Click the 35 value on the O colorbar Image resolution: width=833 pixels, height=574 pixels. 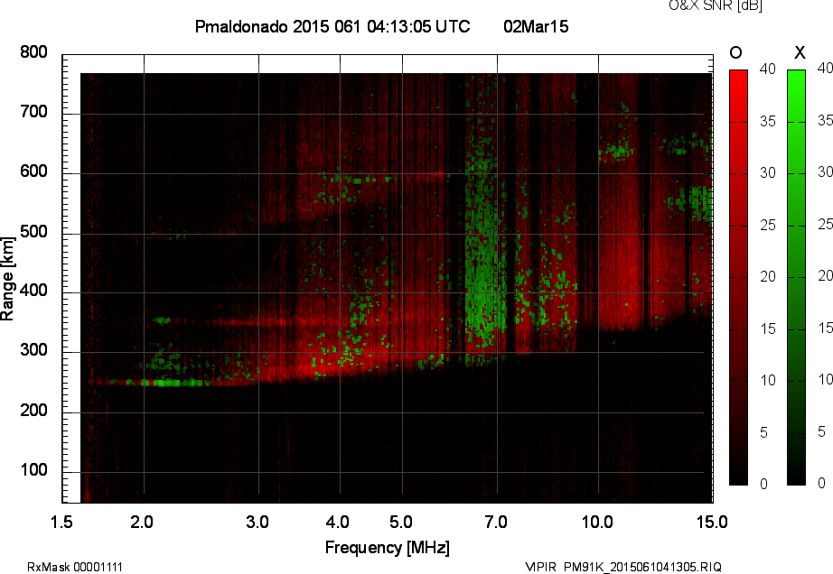point(768,122)
